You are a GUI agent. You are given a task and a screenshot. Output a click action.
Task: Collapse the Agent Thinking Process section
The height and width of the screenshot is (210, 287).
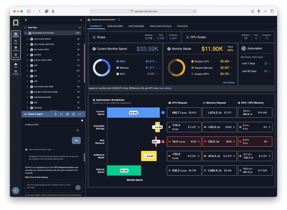pos(54,150)
